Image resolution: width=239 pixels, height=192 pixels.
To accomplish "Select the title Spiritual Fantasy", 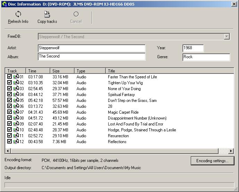I will click(x=121, y=95).
